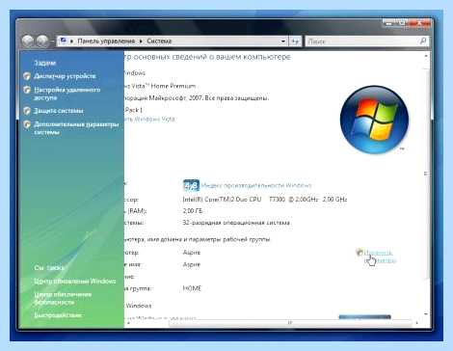The width and height of the screenshot is (453, 351).
Task: Click the Windows Vista logo orb
Action: tap(374, 120)
